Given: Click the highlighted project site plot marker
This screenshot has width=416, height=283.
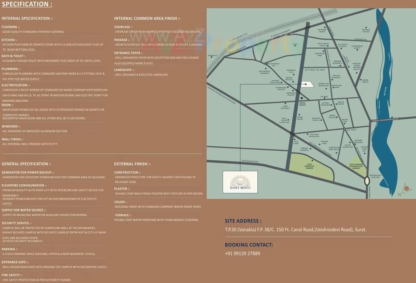Looking at the screenshot, I should (x=306, y=84).
